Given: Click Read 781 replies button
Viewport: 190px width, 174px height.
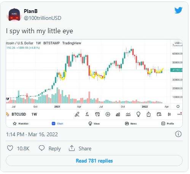Looking at the screenshot, I should pyautogui.click(x=94, y=161).
